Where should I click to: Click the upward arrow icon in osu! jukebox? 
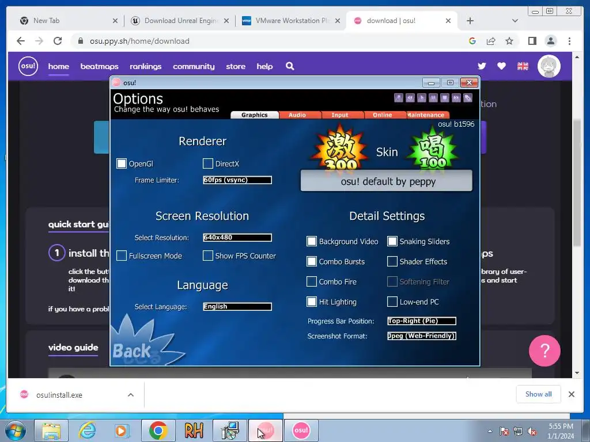(x=399, y=98)
